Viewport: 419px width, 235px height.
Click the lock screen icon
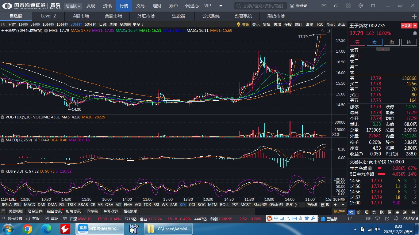[336, 6]
